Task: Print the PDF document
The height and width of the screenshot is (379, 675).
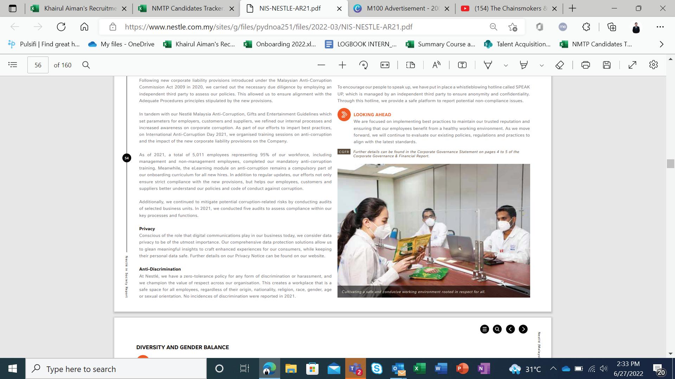Action: [586, 65]
